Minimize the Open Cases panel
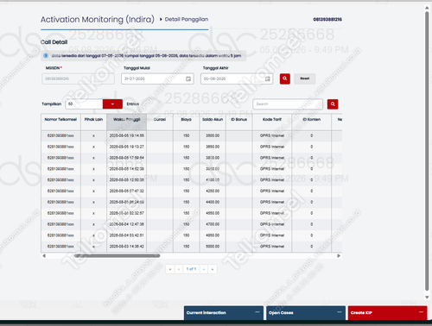Image resolution: width=432 pixels, height=326 pixels. point(340,312)
